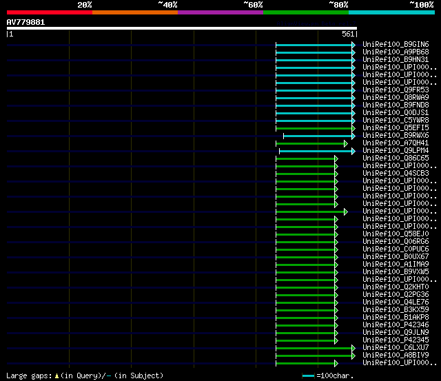Click the purple ~60% identity color band
Viewport: 441px width, 381px height.
(x=220, y=12)
